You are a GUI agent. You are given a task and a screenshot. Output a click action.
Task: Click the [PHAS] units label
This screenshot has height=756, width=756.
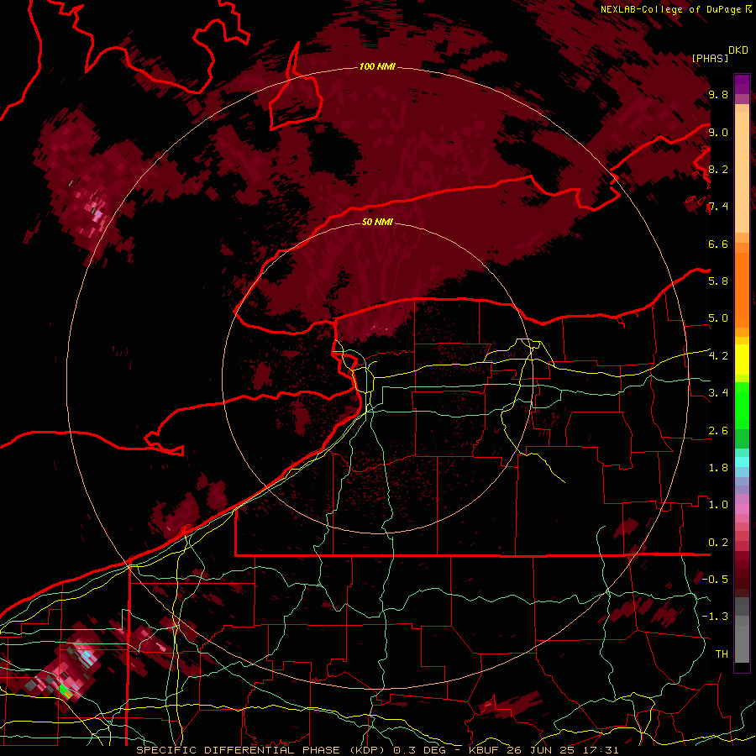tap(710, 58)
